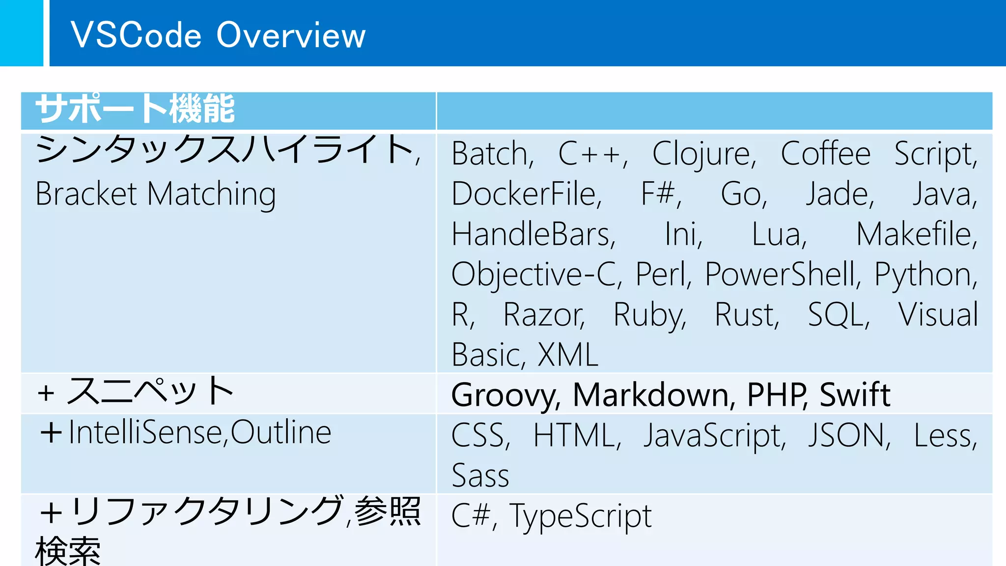Click the 'Perl,' entry
1006x566 pixels.
point(664,274)
